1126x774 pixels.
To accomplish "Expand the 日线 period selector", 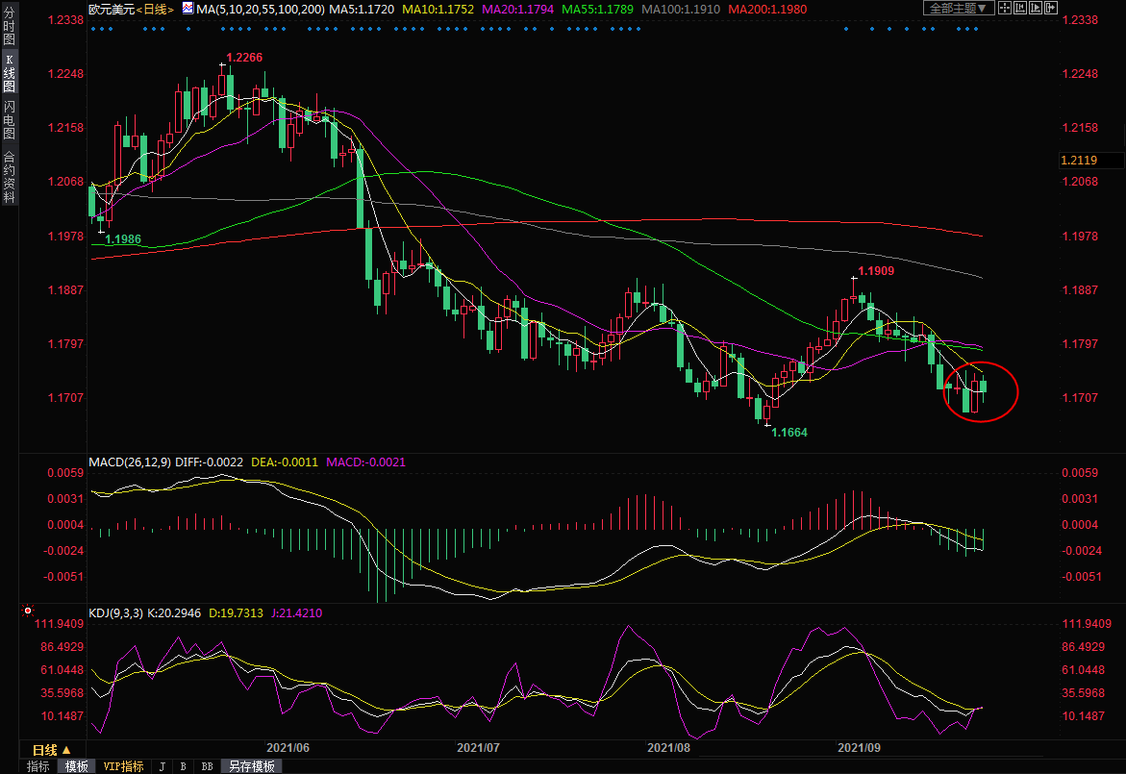I will pos(52,750).
